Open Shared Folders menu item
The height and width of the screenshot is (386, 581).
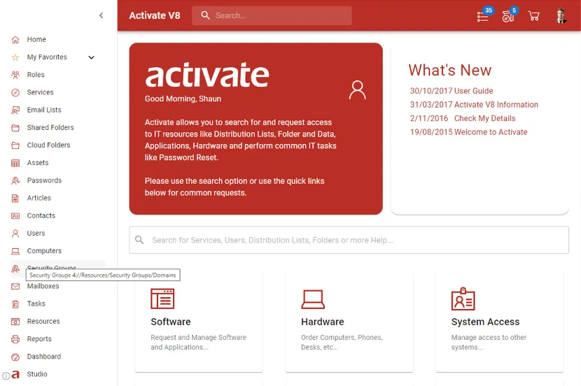pos(50,127)
